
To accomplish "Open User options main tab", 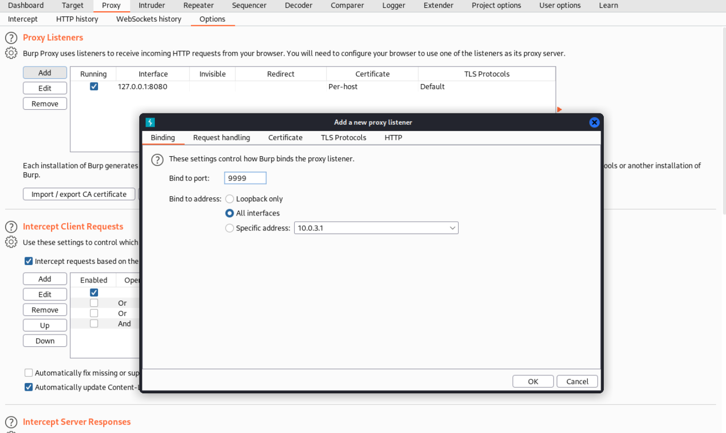I will [x=560, y=5].
